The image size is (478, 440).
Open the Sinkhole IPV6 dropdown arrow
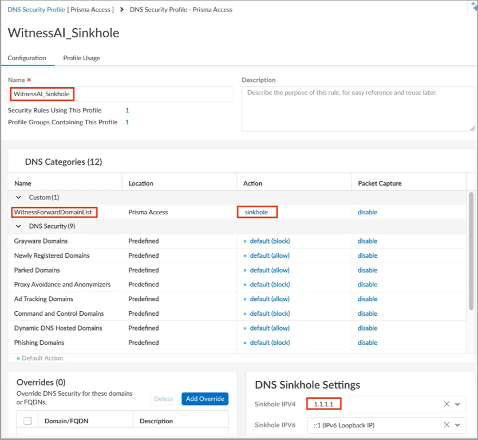point(457,425)
